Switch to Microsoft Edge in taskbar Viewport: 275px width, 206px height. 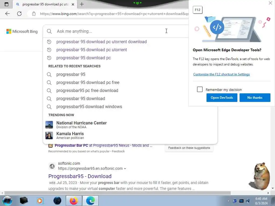click(x=91, y=201)
